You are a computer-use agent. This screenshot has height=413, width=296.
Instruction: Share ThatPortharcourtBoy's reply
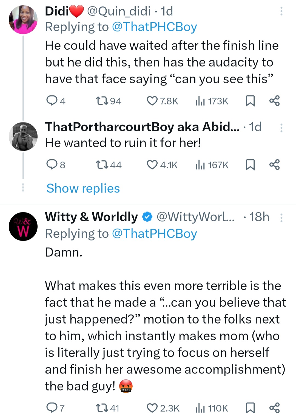tap(274, 165)
